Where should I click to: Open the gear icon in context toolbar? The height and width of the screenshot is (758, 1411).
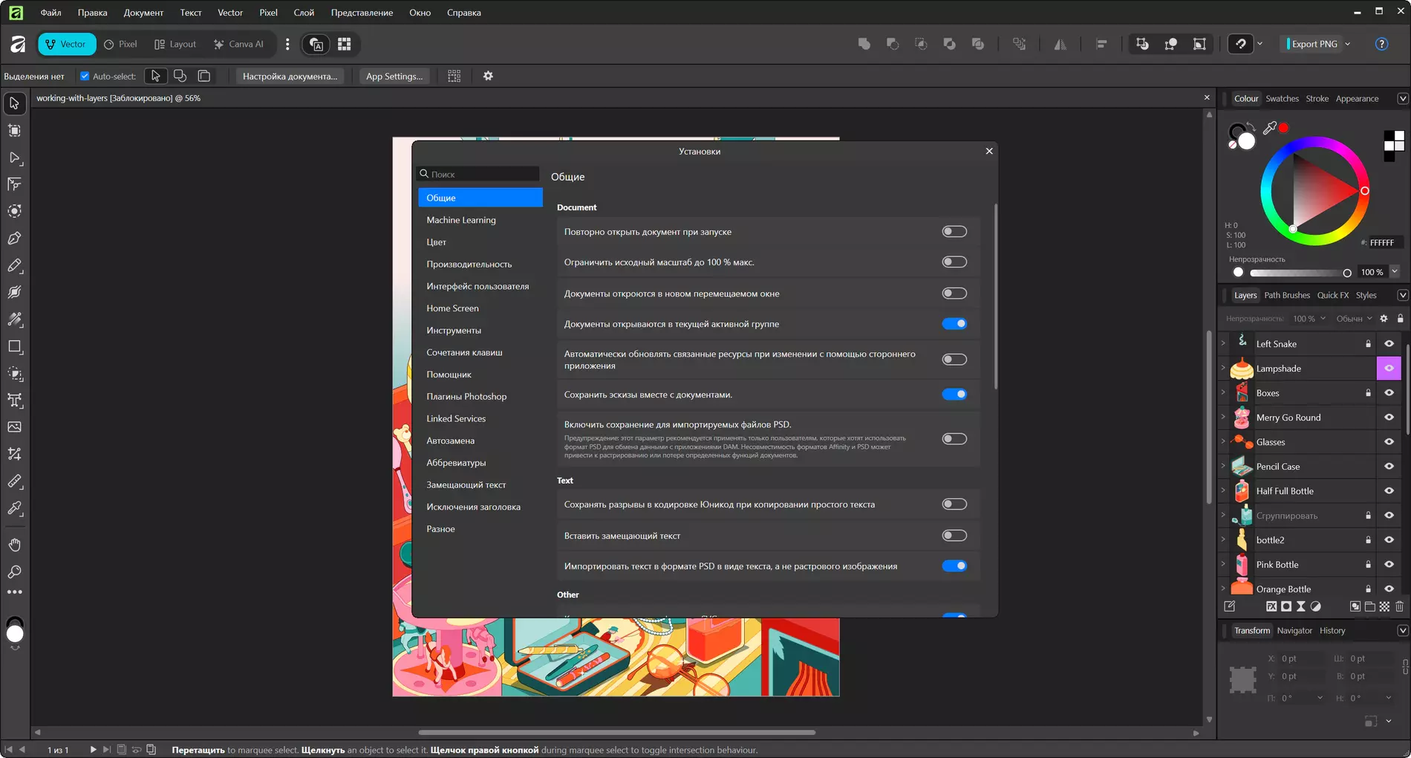(x=488, y=76)
